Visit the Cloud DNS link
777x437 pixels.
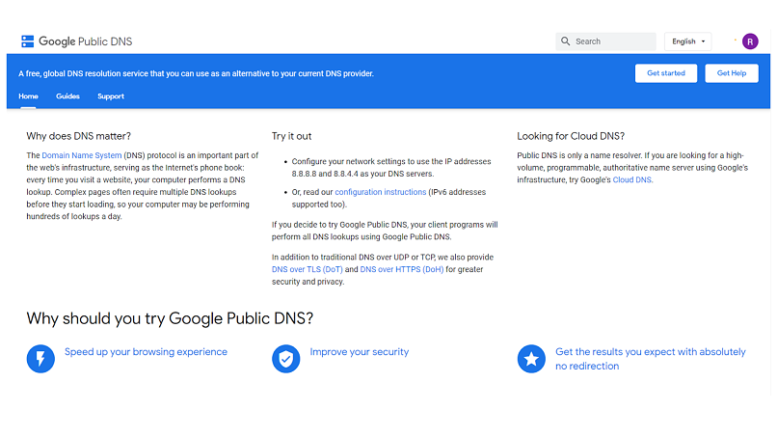tap(632, 180)
